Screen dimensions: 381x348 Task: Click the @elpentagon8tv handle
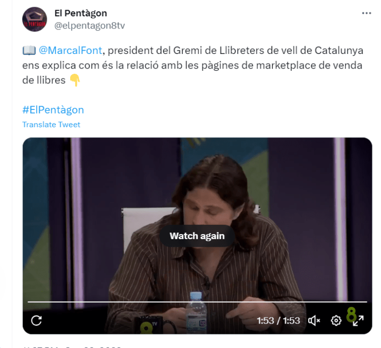[90, 25]
